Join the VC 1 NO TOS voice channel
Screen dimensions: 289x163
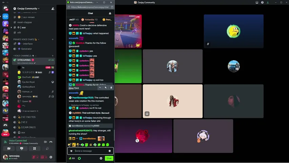[x=34, y=117]
